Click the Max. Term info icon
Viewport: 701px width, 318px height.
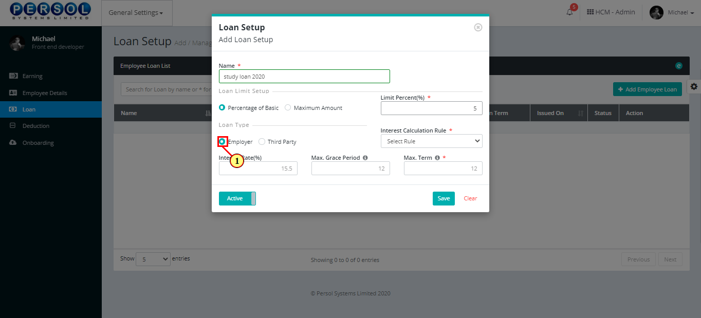click(437, 158)
